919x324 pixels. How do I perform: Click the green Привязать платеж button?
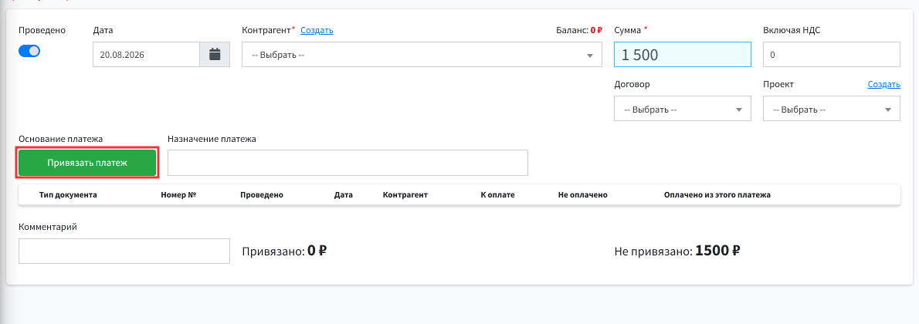click(87, 162)
